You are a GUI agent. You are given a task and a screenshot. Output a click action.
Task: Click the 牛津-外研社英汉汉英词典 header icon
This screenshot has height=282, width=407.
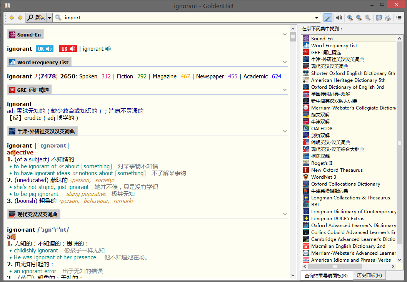(12, 131)
